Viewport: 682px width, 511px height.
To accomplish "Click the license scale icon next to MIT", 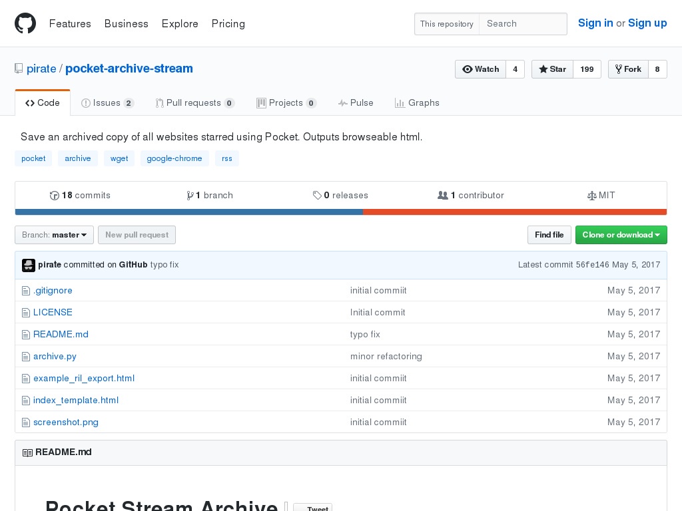I will tap(592, 196).
